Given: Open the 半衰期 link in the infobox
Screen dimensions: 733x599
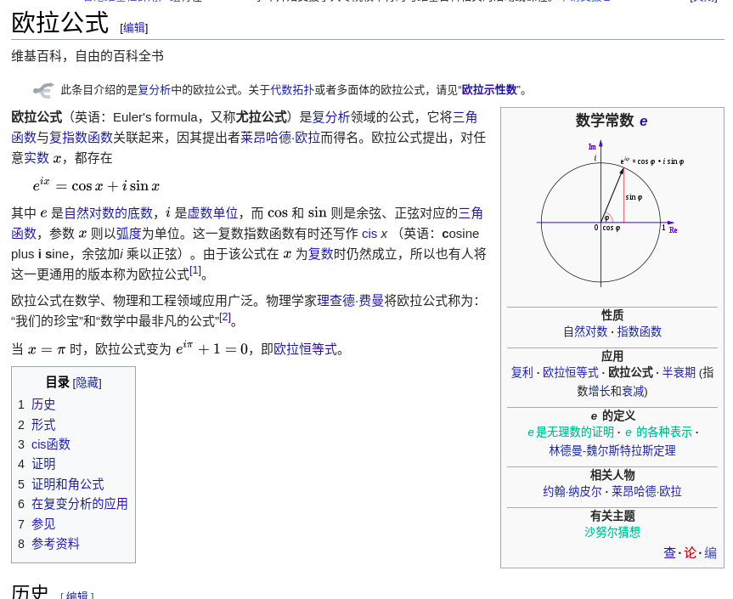Looking at the screenshot, I should 679,373.
